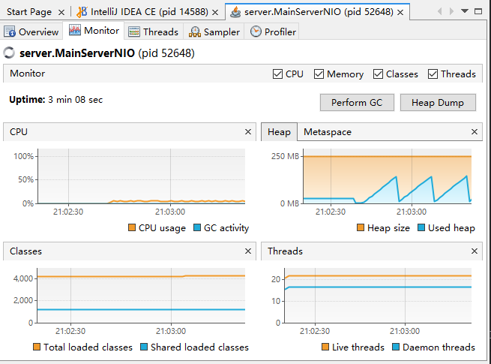The image size is (491, 364).
Task: Toggle the Memory checkbox
Action: (x=319, y=74)
